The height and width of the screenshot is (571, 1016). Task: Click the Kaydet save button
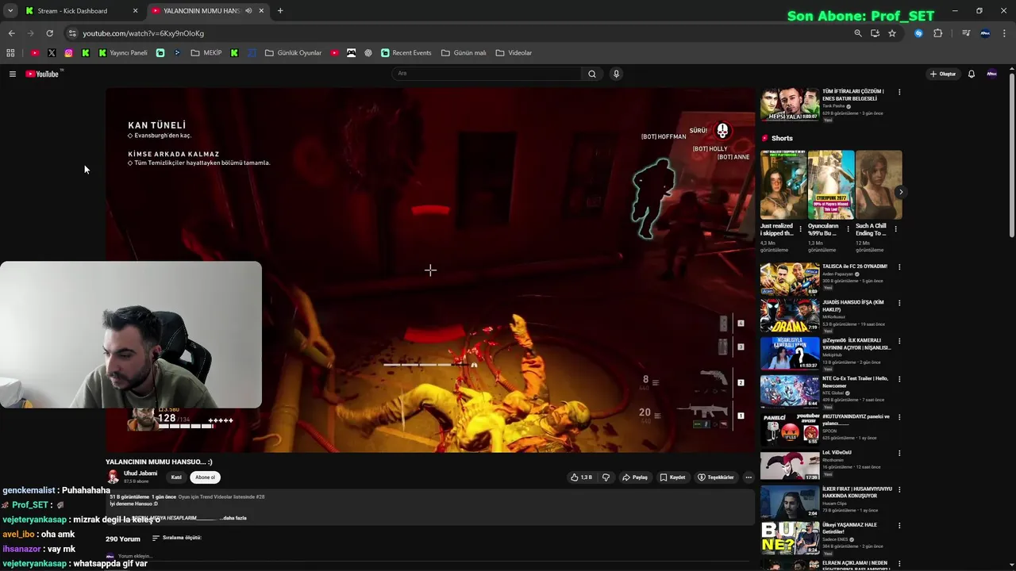(x=672, y=477)
